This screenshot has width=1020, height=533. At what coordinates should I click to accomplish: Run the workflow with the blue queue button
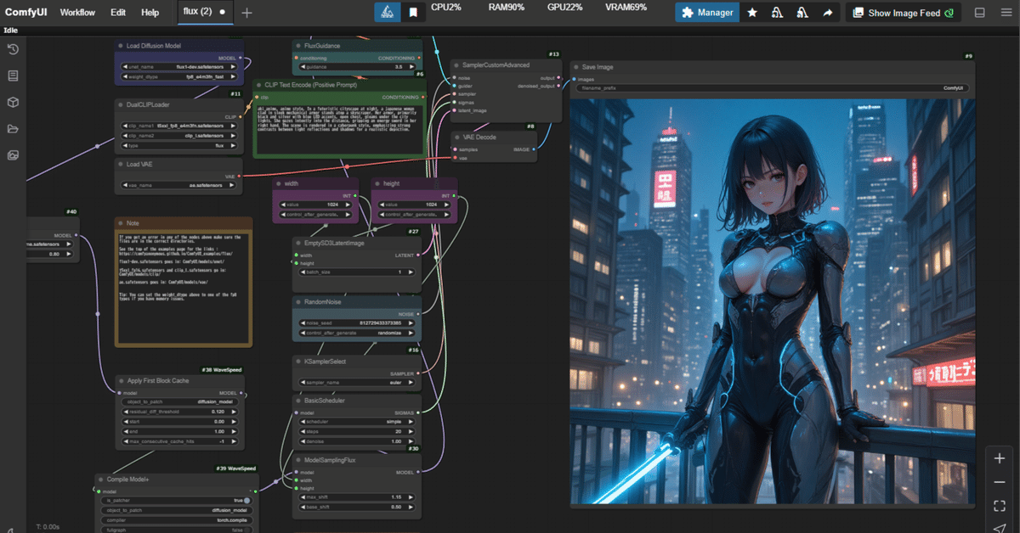click(x=387, y=12)
